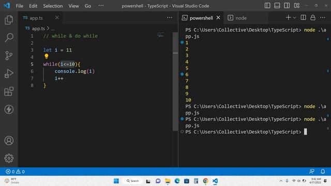Click the terminal cursor input area
The image size is (331, 186).
pyautogui.click(x=306, y=132)
